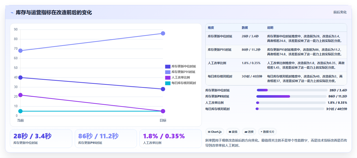The height and width of the screenshot is (158, 357).
Task: Click the 数据卡片 tag badge
Action: coord(267,132)
